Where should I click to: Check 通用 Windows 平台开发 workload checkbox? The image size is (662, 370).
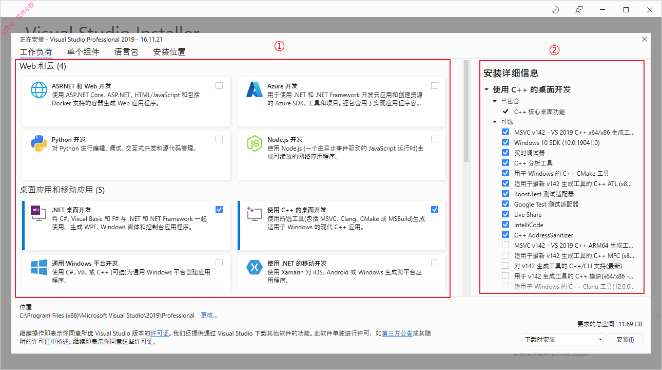coord(219,263)
